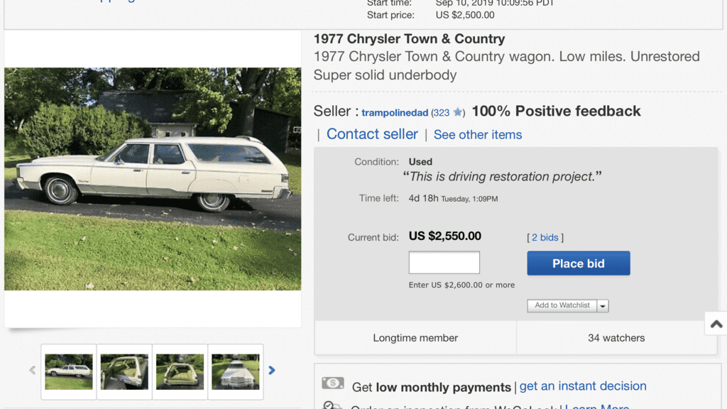Viewport: 727px width, 409px height.
Task: Click the next thumbnails right arrow
Action: (272, 370)
